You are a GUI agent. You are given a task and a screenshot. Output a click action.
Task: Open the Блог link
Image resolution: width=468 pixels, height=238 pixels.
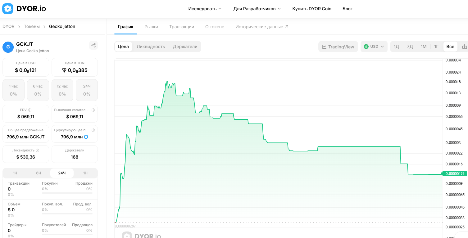point(348,9)
